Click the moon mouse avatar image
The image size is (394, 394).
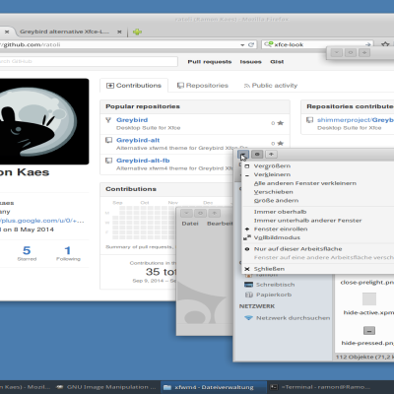point(44,121)
